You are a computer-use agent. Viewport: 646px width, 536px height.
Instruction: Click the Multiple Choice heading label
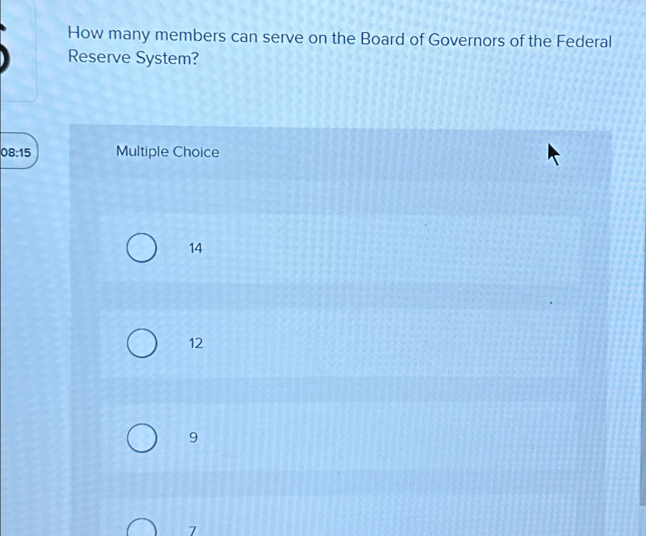(167, 152)
